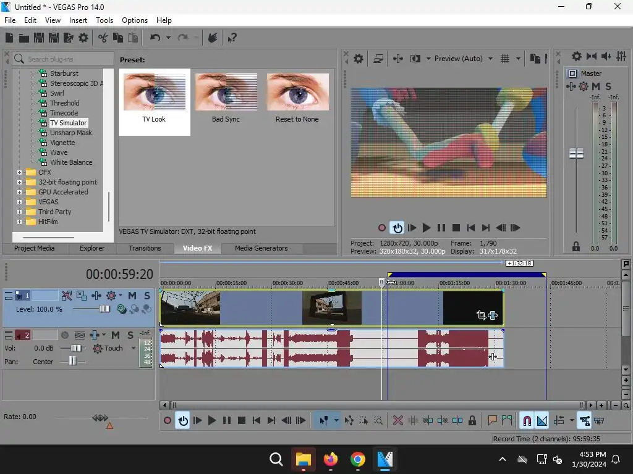Viewport: 633px width, 474px height.
Task: Select the Reset to None preset
Action: click(x=297, y=102)
